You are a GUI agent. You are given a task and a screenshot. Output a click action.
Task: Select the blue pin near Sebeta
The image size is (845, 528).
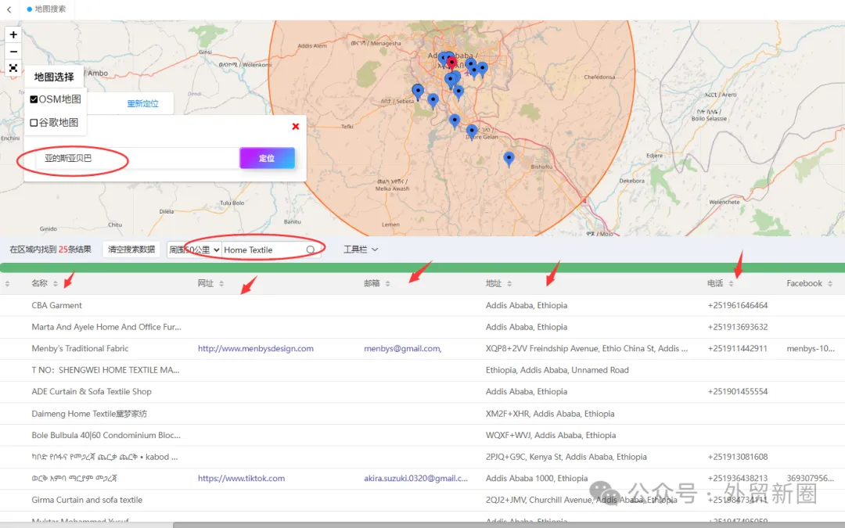click(x=418, y=92)
